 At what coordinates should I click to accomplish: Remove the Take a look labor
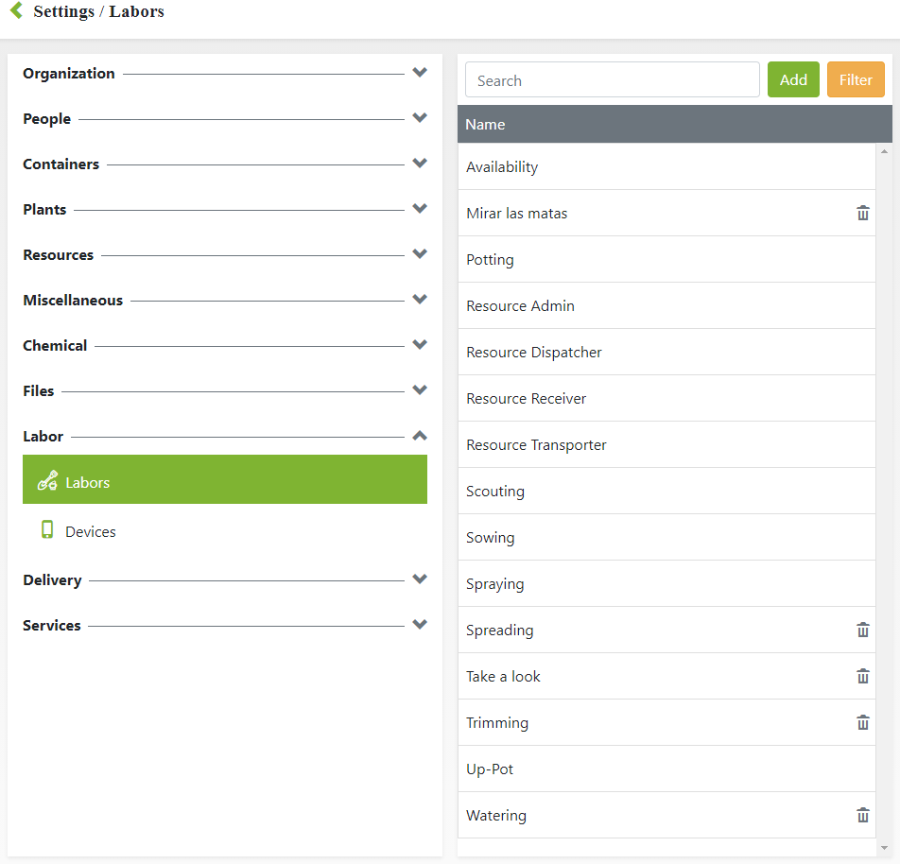point(862,677)
